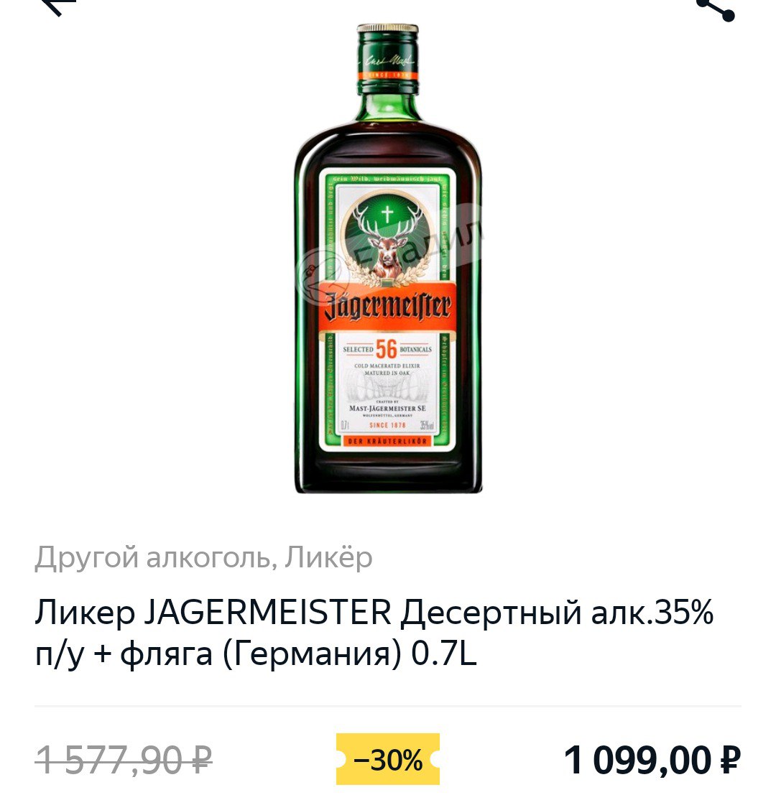Tap the crossed-out old price 1 577,90 ₽
Screen dimensions: 776x795
click(124, 760)
